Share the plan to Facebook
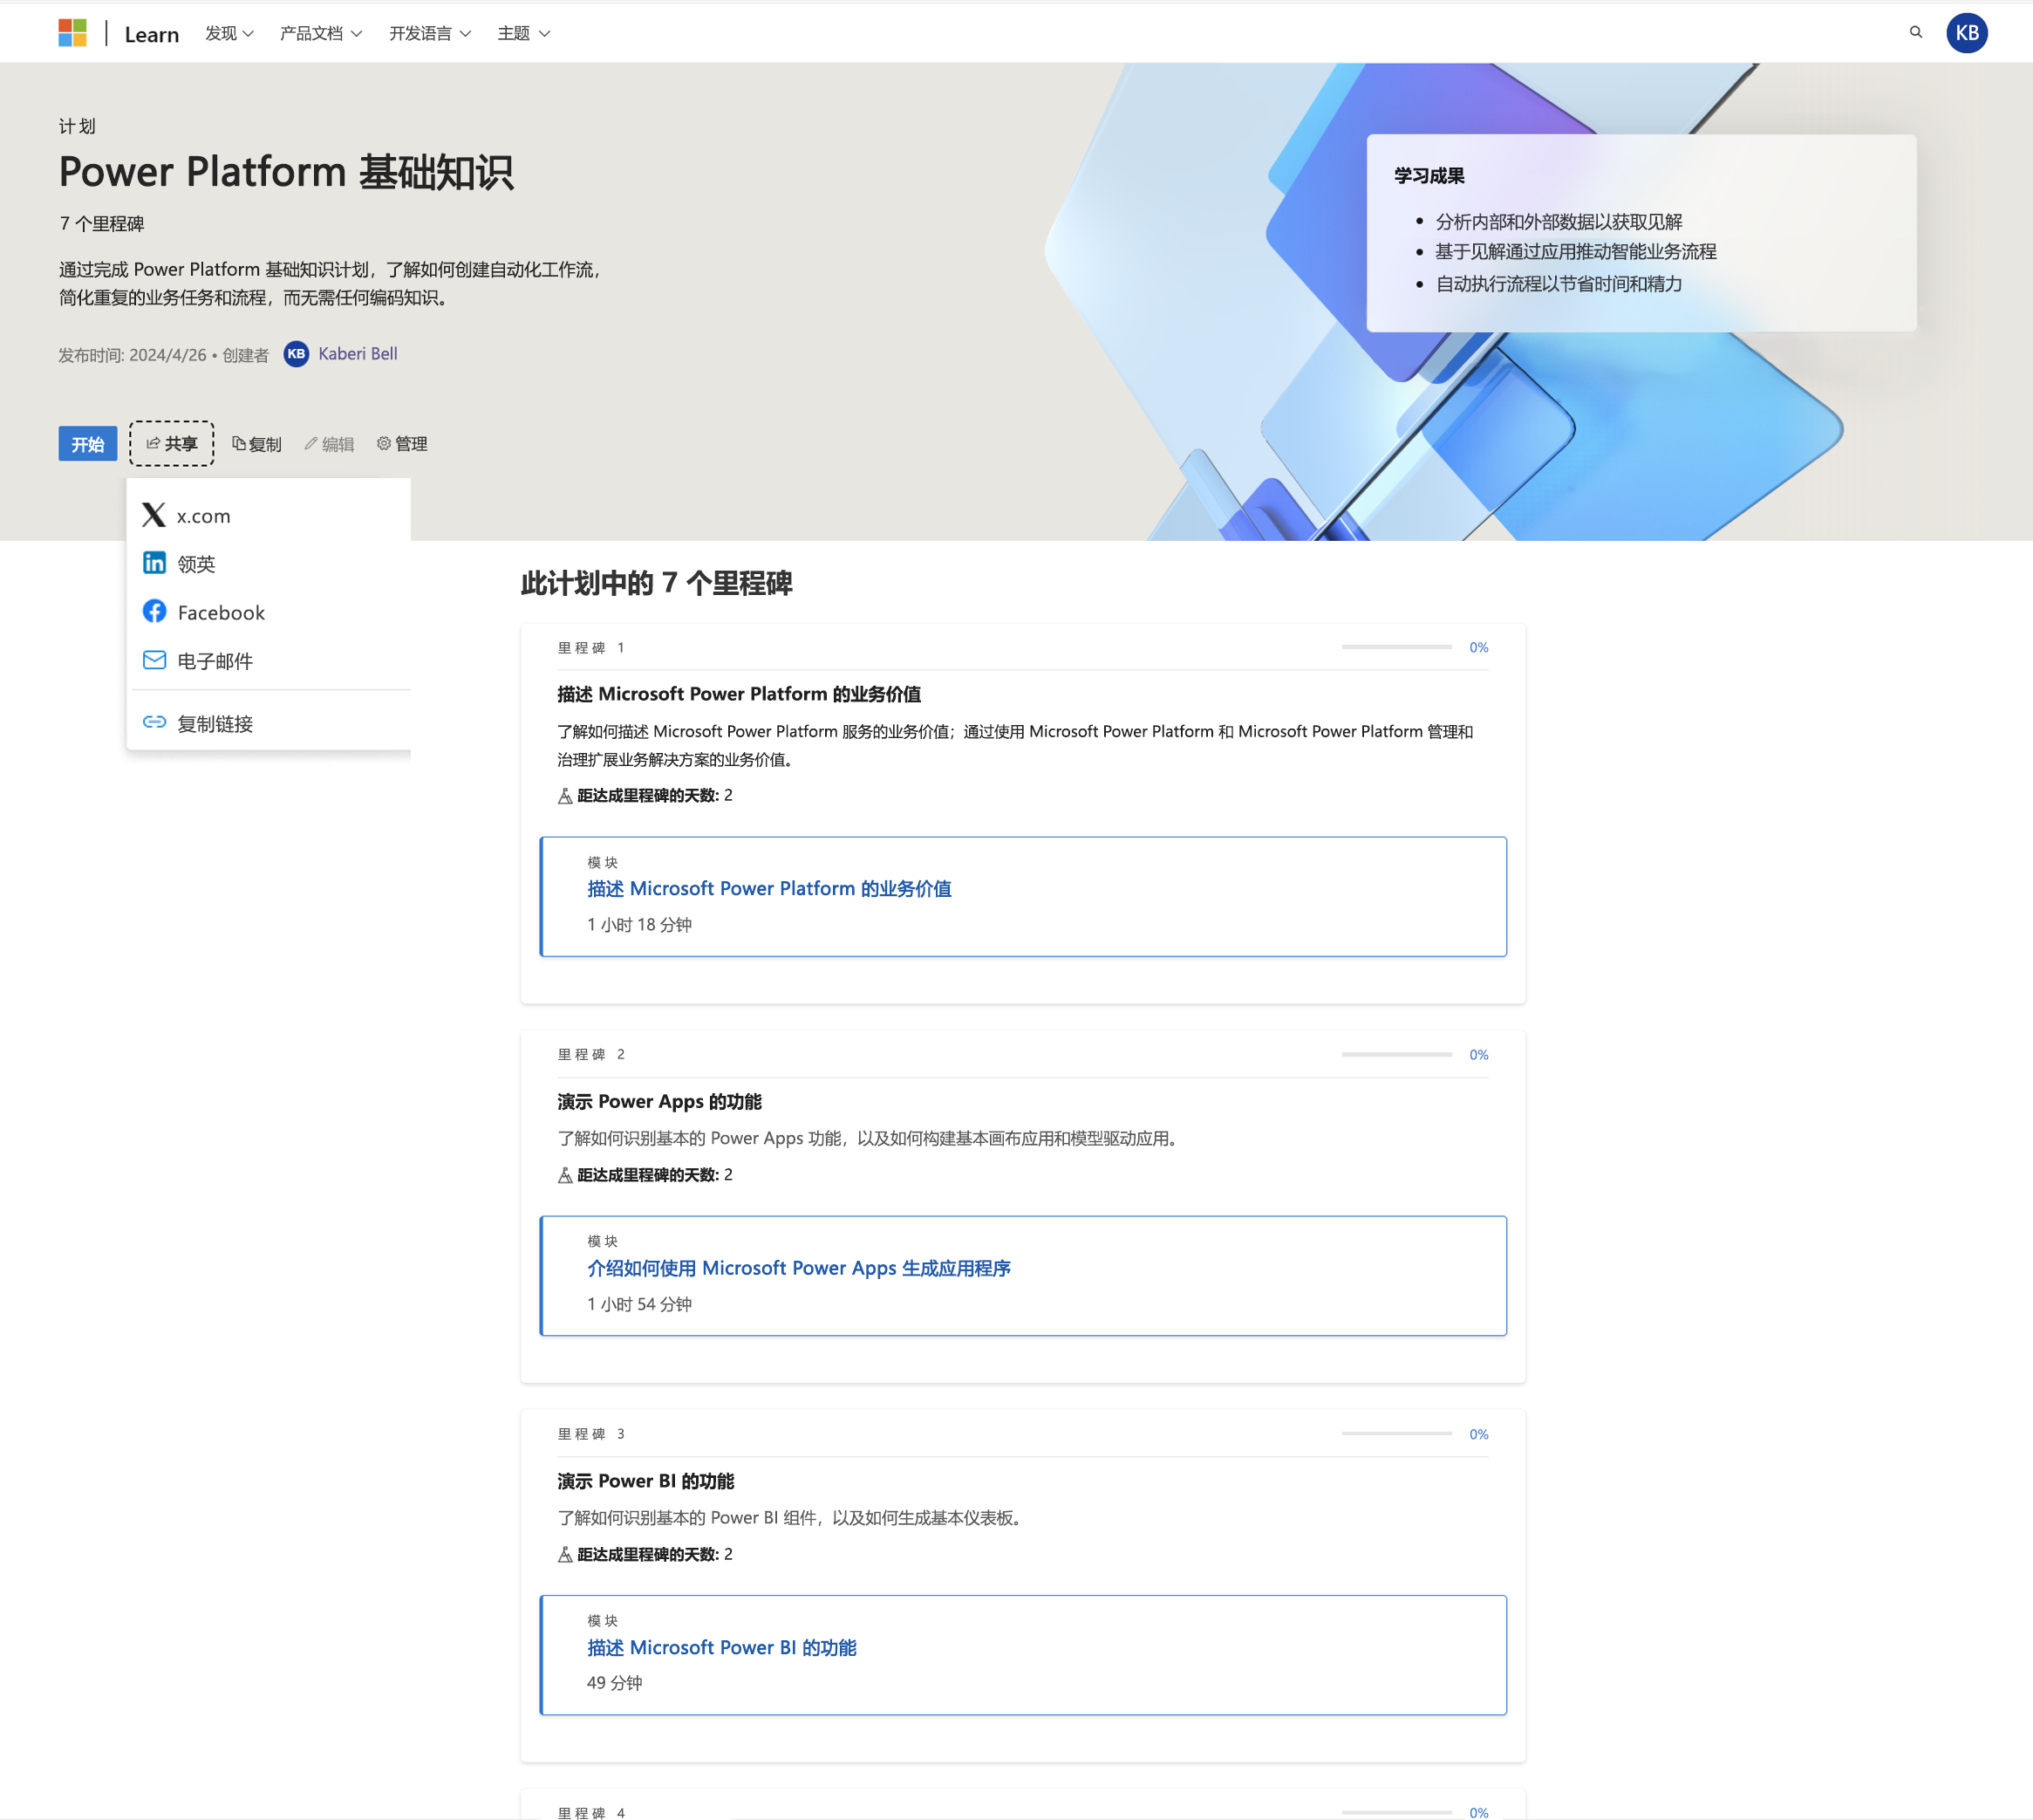Image resolution: width=2033 pixels, height=1820 pixels. (269, 612)
